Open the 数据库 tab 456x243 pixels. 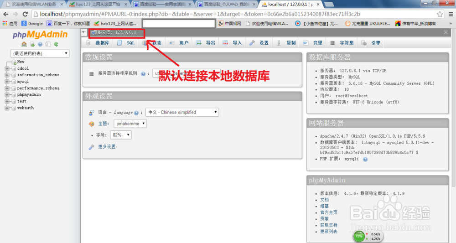(98, 43)
